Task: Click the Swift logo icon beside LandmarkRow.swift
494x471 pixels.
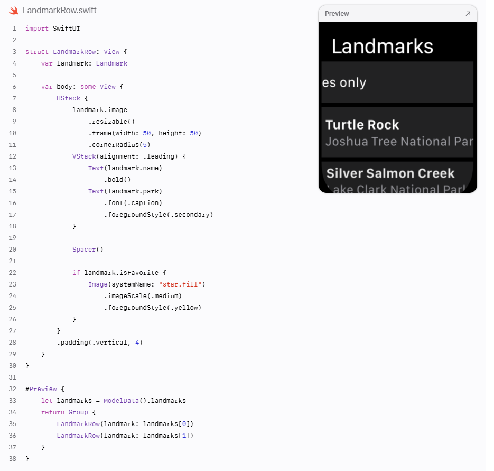Action: 14,11
